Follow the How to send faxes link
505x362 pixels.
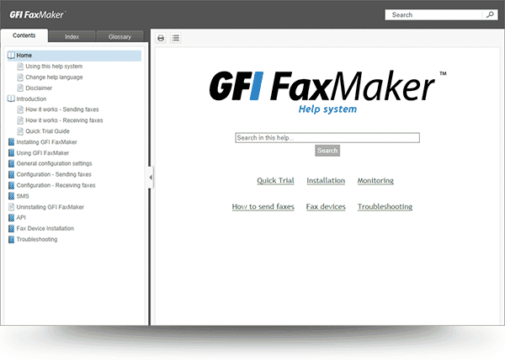point(263,206)
